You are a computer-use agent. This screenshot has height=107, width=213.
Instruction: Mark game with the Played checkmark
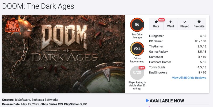185,22
